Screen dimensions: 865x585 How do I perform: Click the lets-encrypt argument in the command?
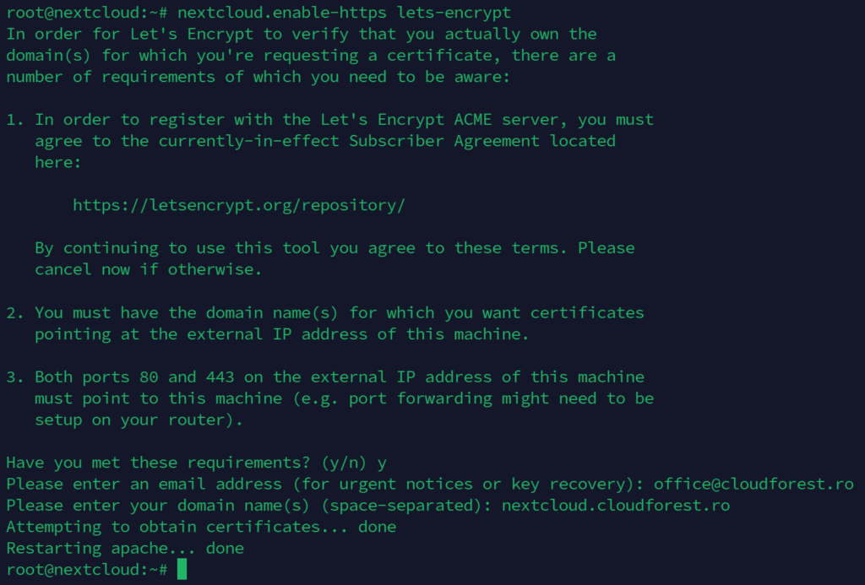[x=454, y=14]
